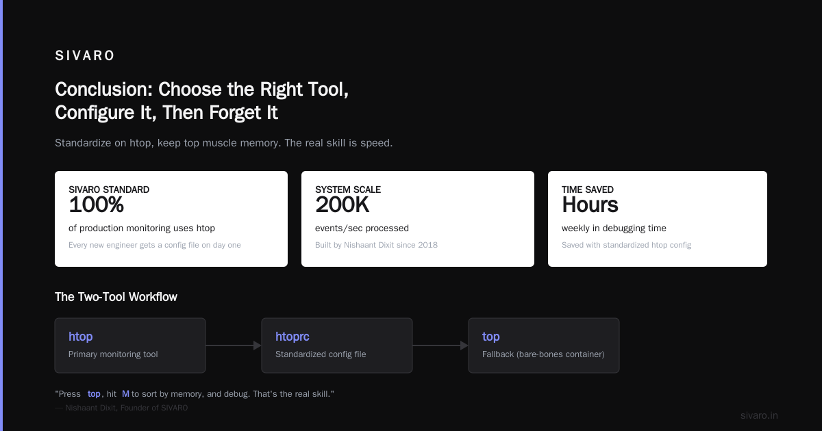Open the sivaro.in link
The image size is (822, 431).
coord(759,415)
